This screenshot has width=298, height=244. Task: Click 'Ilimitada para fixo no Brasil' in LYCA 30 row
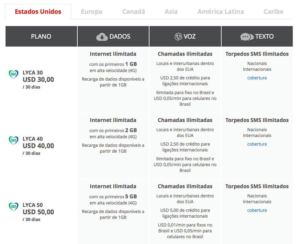point(184,93)
